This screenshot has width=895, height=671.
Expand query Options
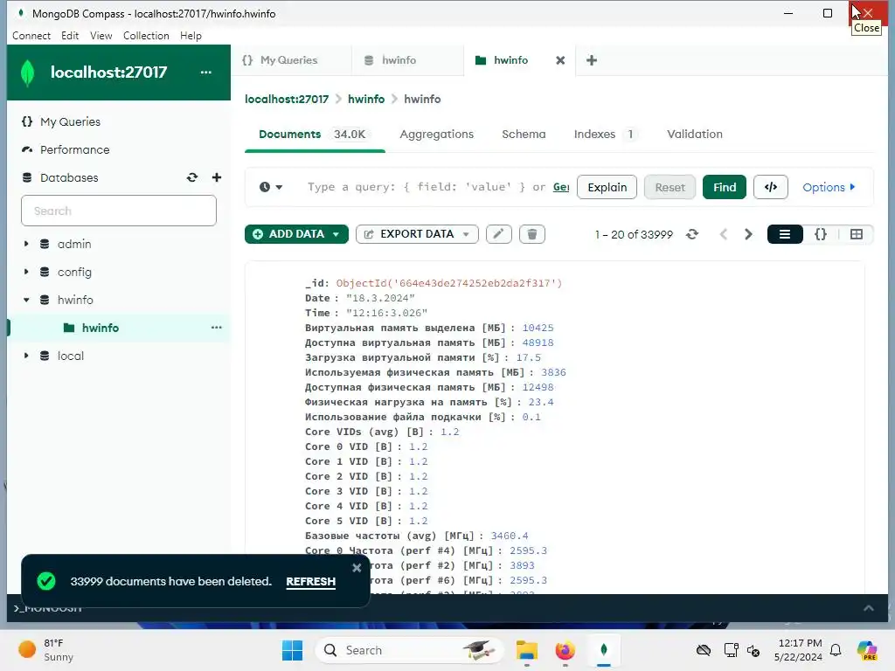tap(829, 187)
